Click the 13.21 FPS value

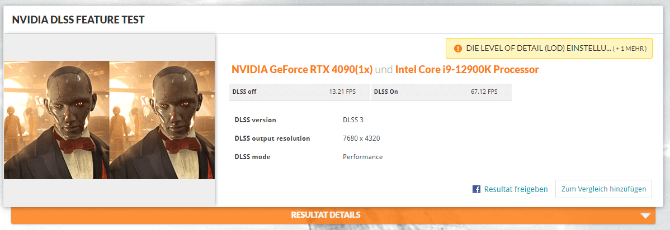click(342, 92)
